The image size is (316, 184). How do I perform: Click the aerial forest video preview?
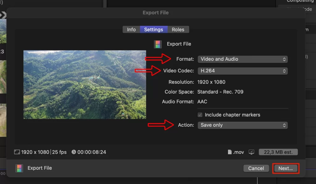(x=85, y=85)
